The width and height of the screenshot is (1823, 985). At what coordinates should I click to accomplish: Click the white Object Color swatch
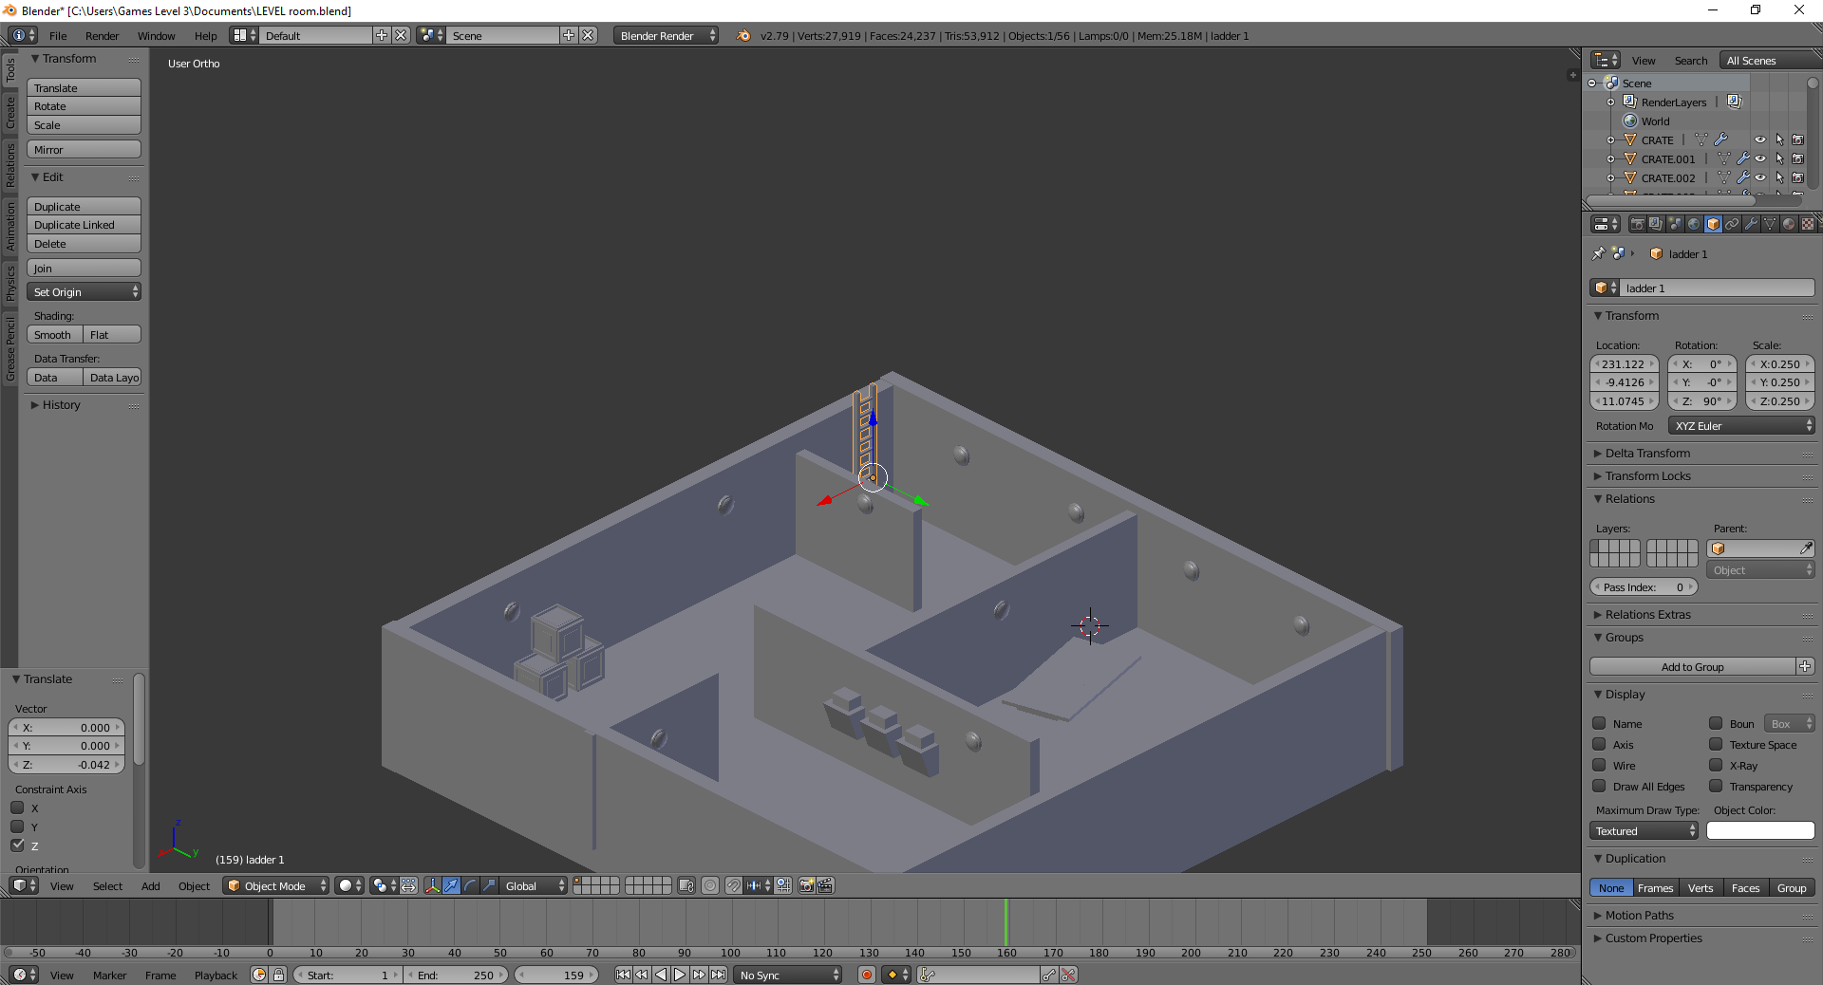[1759, 831]
